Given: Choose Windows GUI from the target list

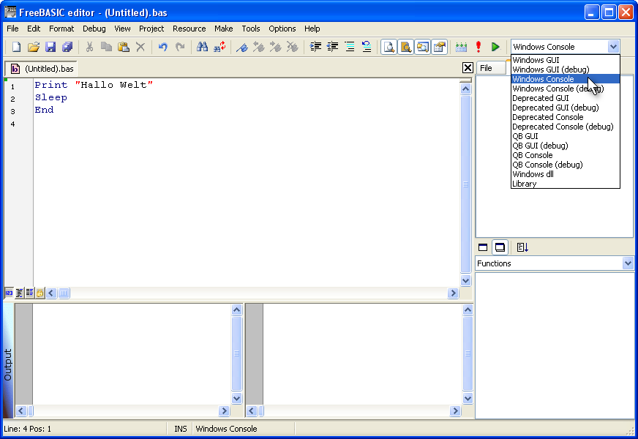Looking at the screenshot, I should (x=565, y=60).
